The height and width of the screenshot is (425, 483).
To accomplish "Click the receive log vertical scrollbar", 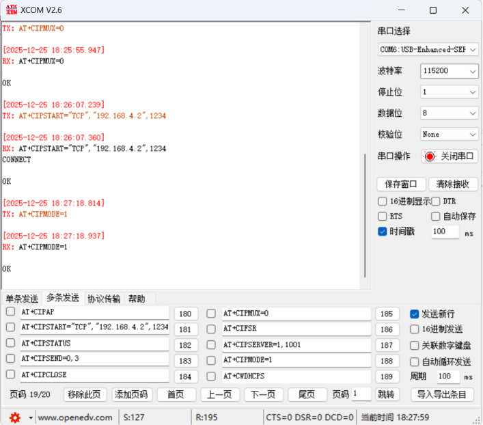I will coord(365,216).
